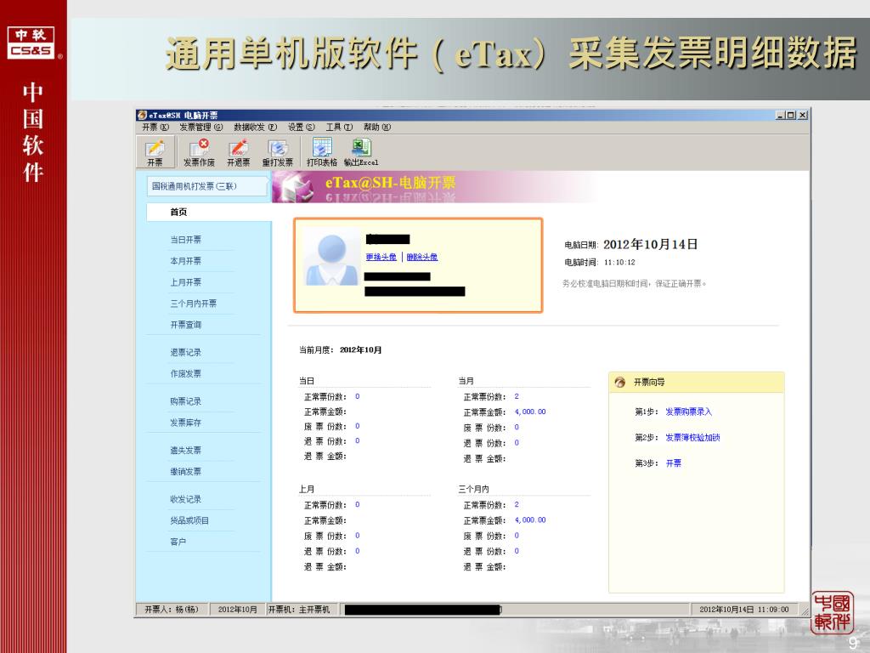Open 本月开票 in sidebar

coord(186,261)
